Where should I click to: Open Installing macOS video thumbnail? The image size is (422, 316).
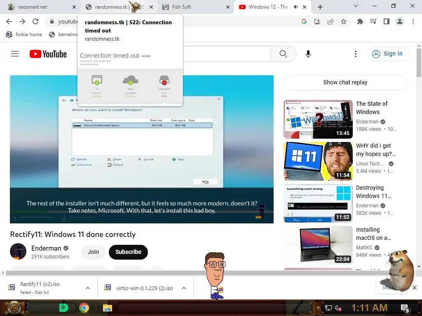[x=318, y=245]
